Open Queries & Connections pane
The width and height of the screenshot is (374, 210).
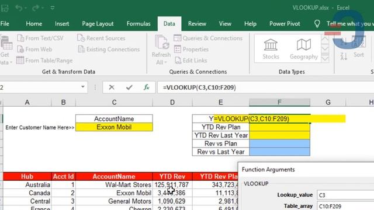click(x=208, y=38)
